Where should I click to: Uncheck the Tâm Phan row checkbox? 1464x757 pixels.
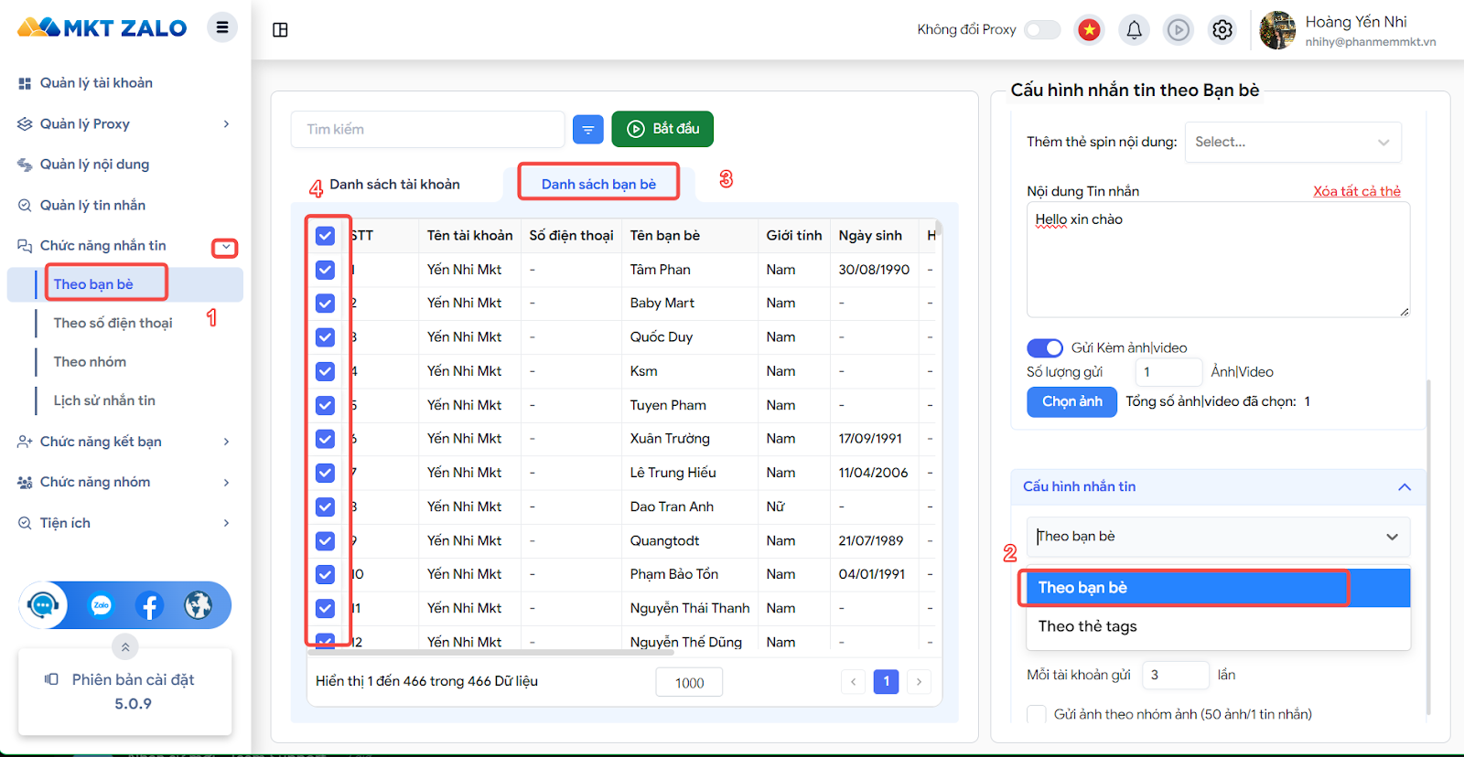[x=325, y=270]
